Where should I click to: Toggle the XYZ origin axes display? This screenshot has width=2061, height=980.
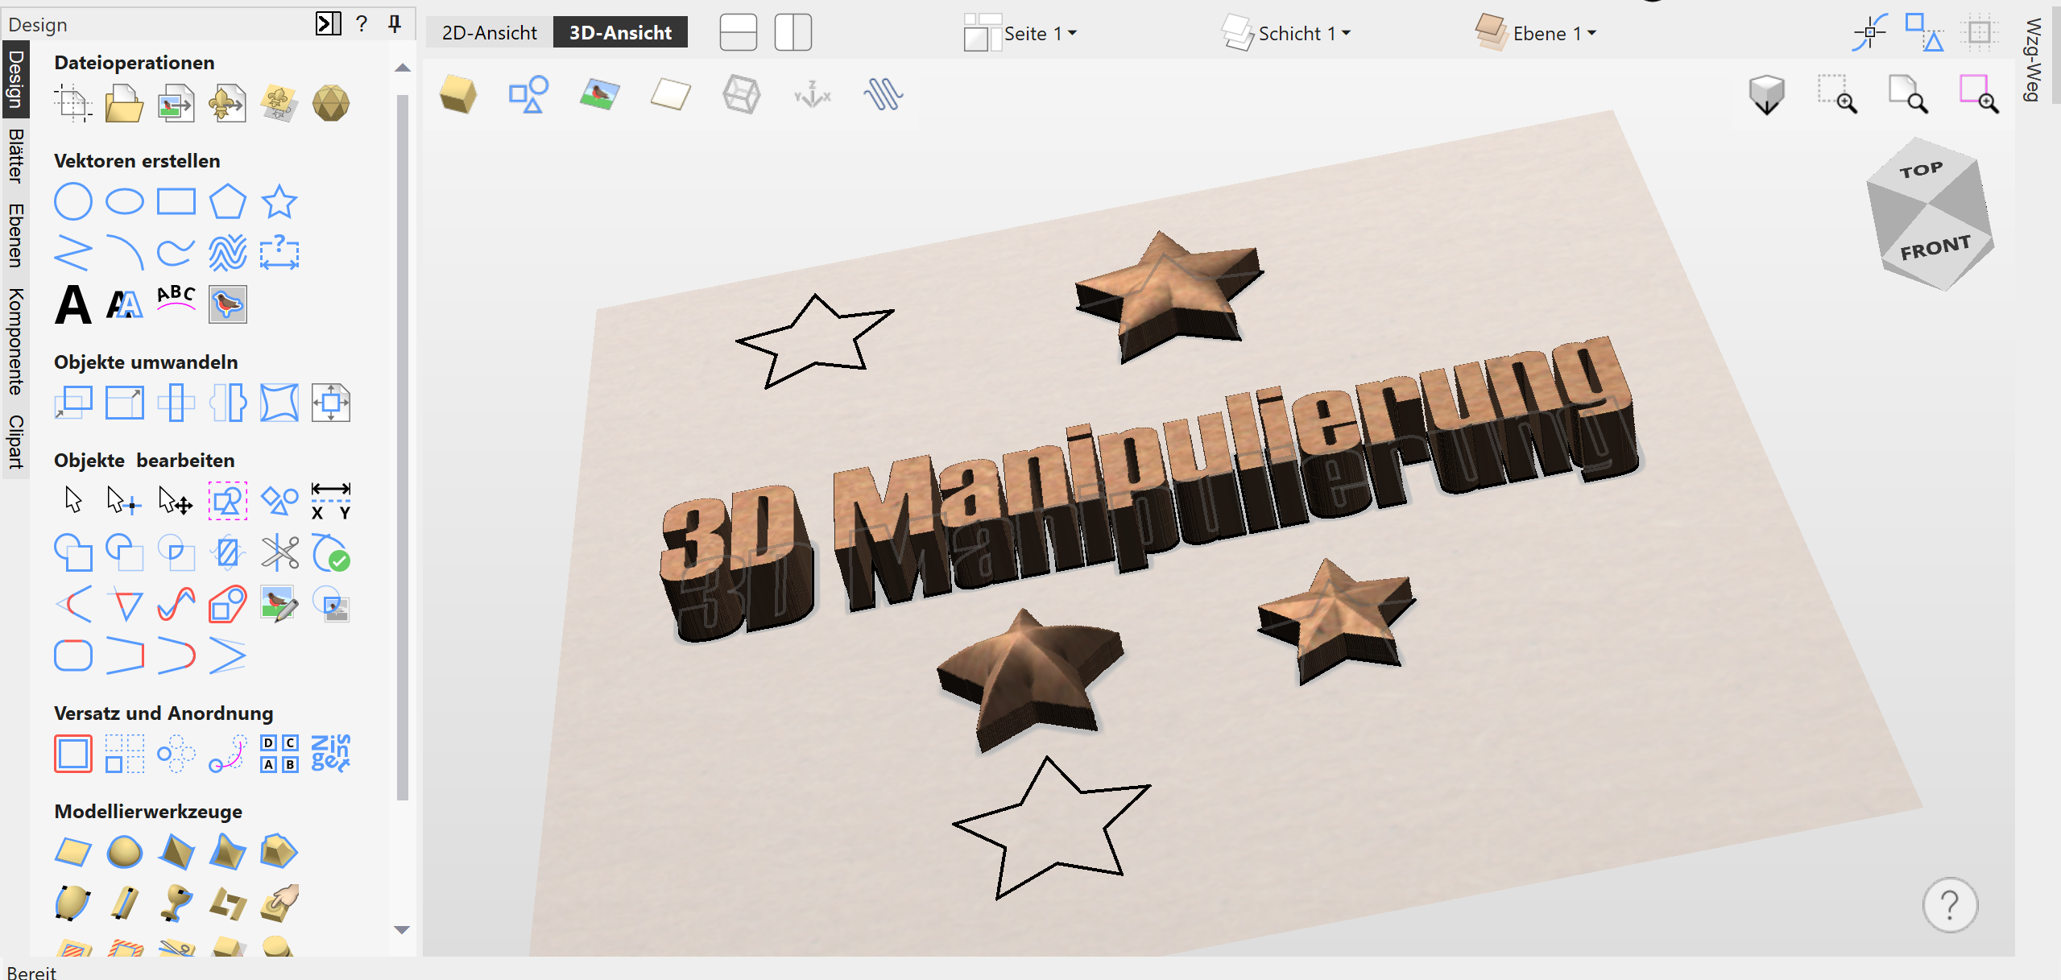tap(813, 95)
